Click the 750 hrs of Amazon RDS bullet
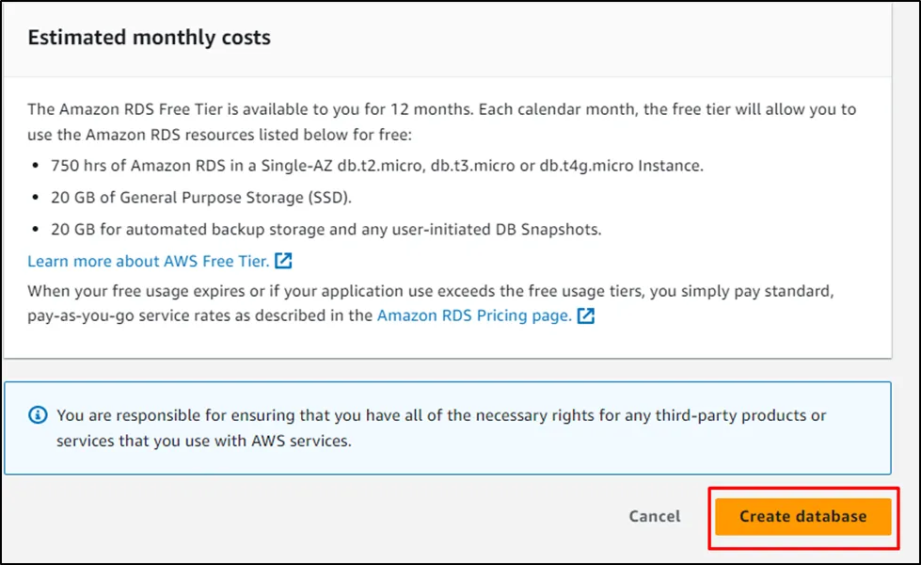The height and width of the screenshot is (565, 921). [376, 166]
